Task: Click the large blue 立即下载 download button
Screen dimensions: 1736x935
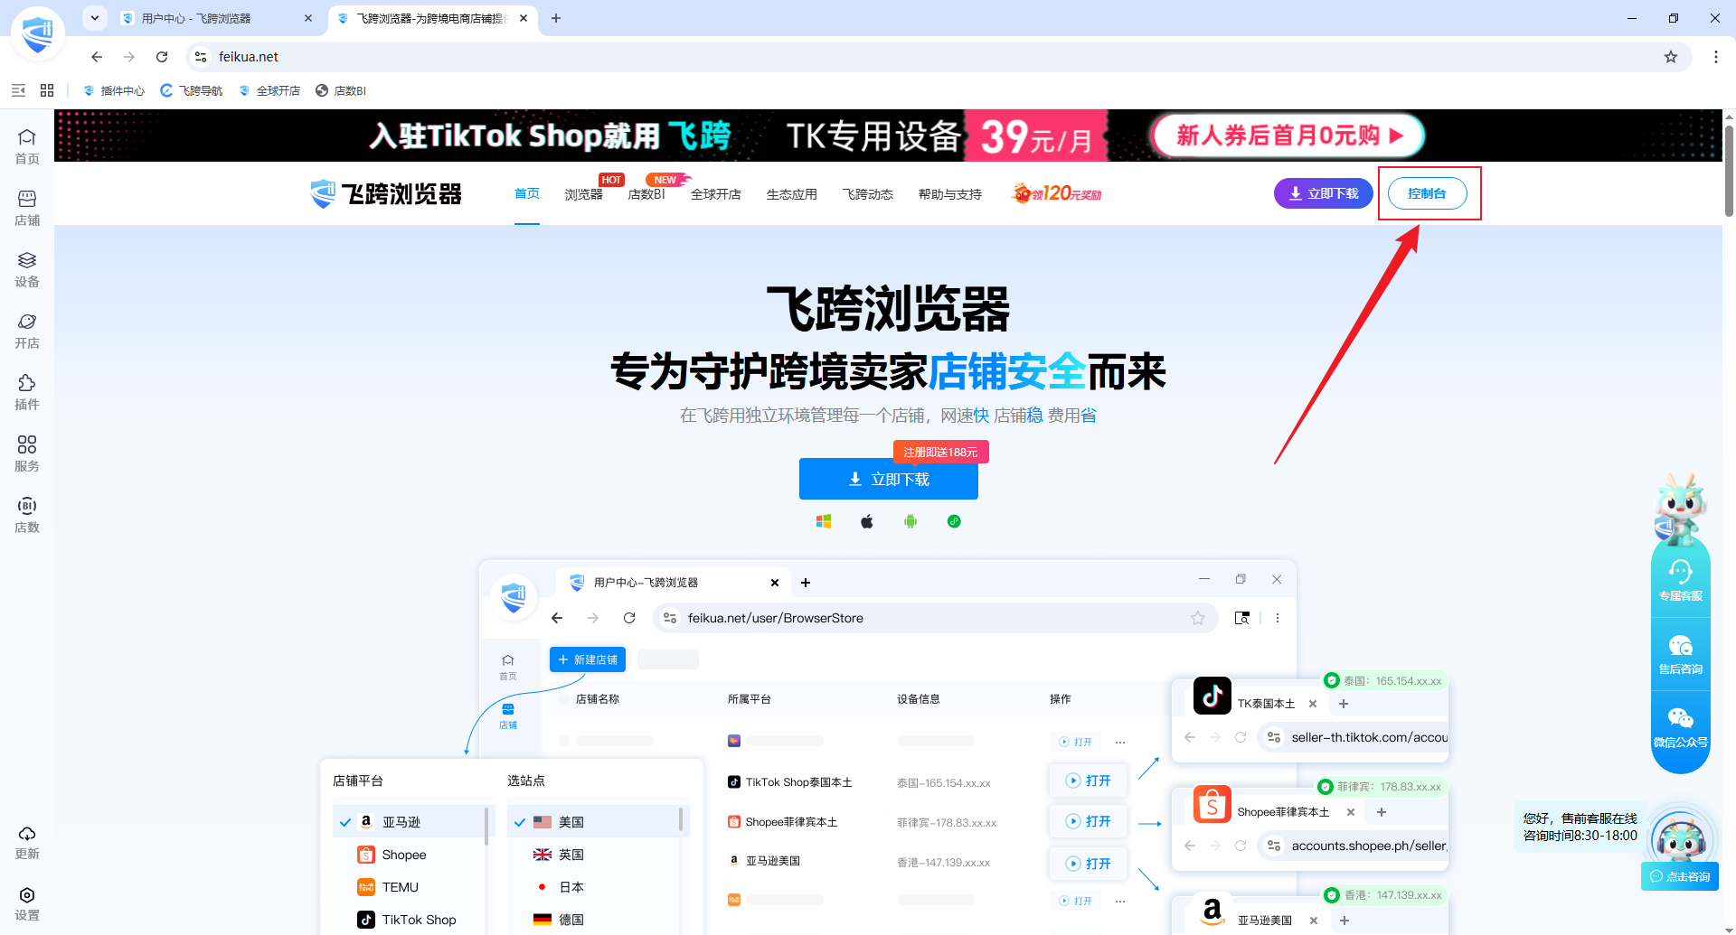Action: point(889,479)
